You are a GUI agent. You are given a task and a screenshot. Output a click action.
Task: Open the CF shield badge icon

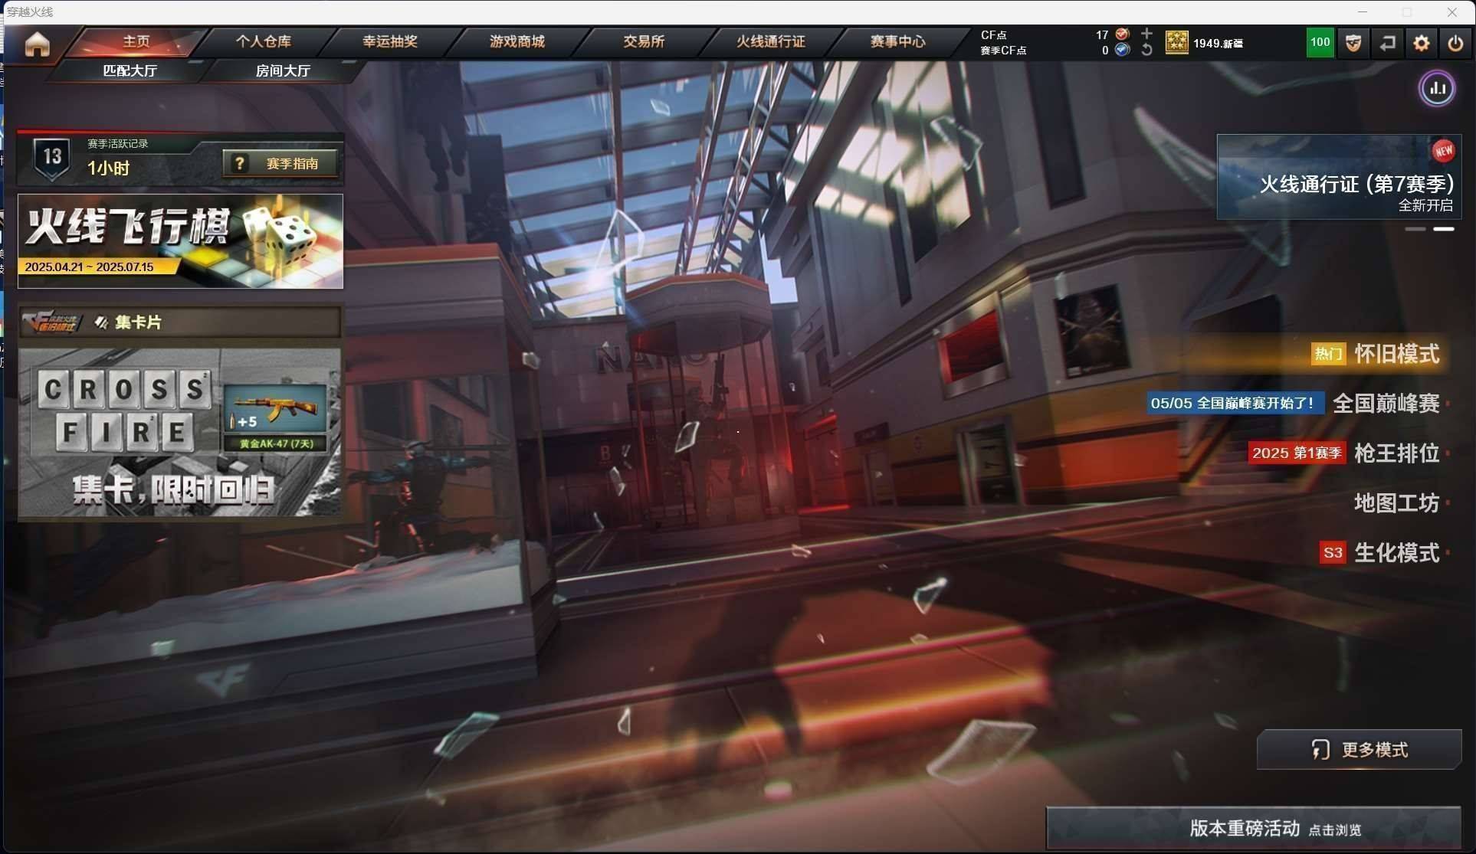click(1353, 43)
